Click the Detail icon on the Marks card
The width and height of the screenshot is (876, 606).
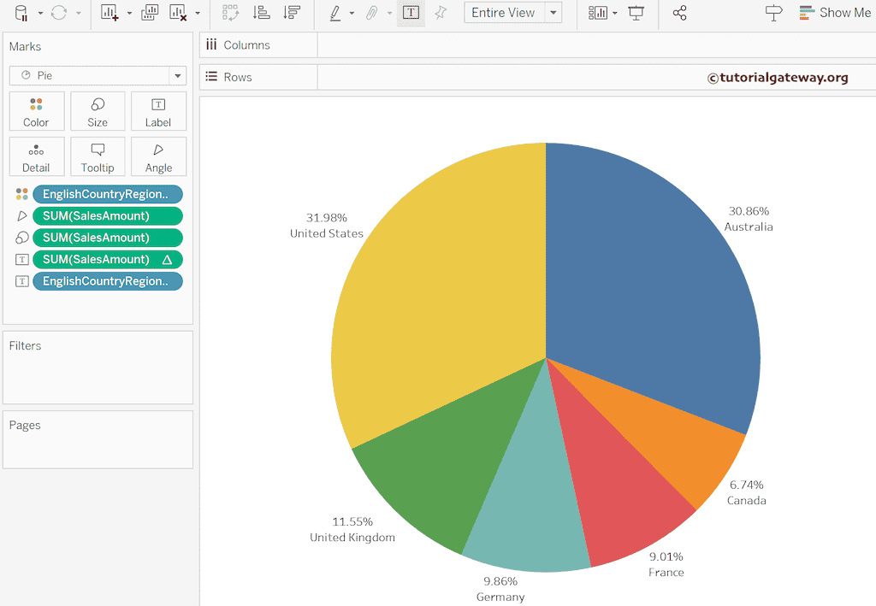point(36,156)
